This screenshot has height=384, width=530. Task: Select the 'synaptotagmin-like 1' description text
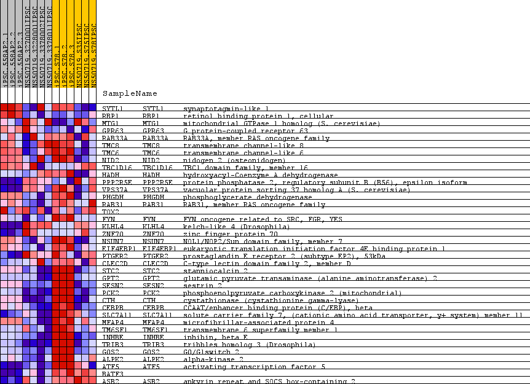click(226, 109)
